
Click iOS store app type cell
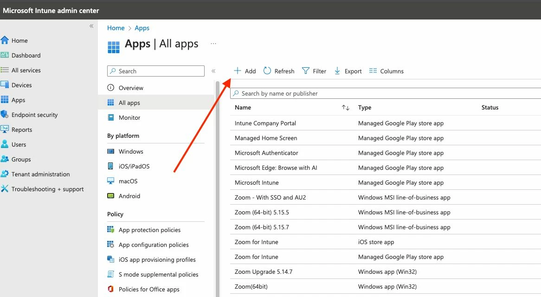[x=376, y=242]
